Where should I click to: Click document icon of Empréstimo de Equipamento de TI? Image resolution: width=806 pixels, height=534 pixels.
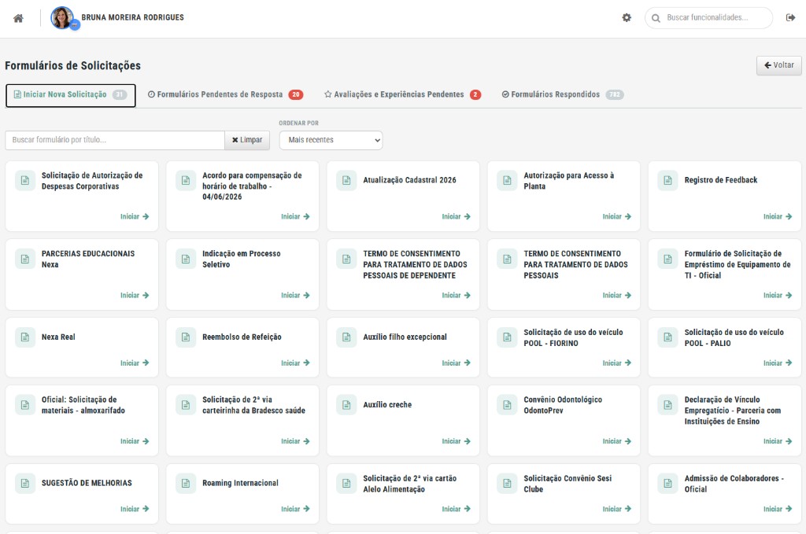click(x=667, y=260)
